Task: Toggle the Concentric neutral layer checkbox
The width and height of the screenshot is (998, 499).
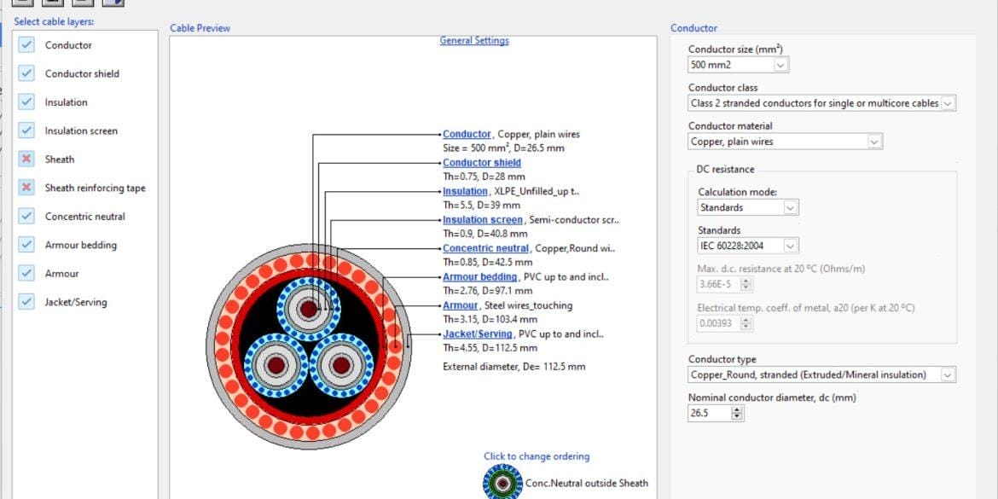Action: [x=27, y=217]
